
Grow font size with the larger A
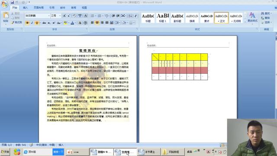(x=64, y=16)
